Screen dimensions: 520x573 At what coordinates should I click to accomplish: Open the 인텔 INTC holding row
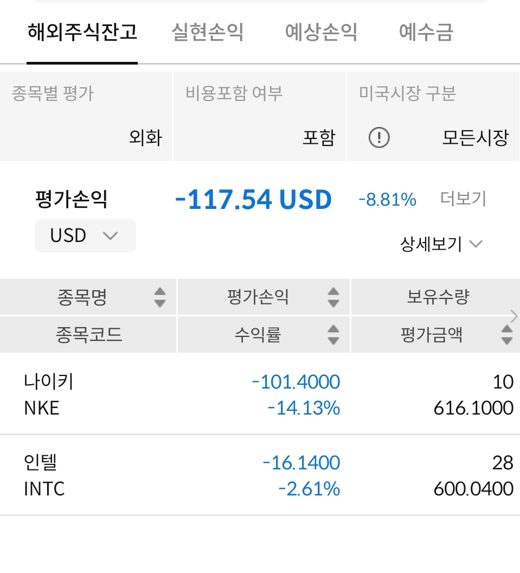tap(259, 475)
